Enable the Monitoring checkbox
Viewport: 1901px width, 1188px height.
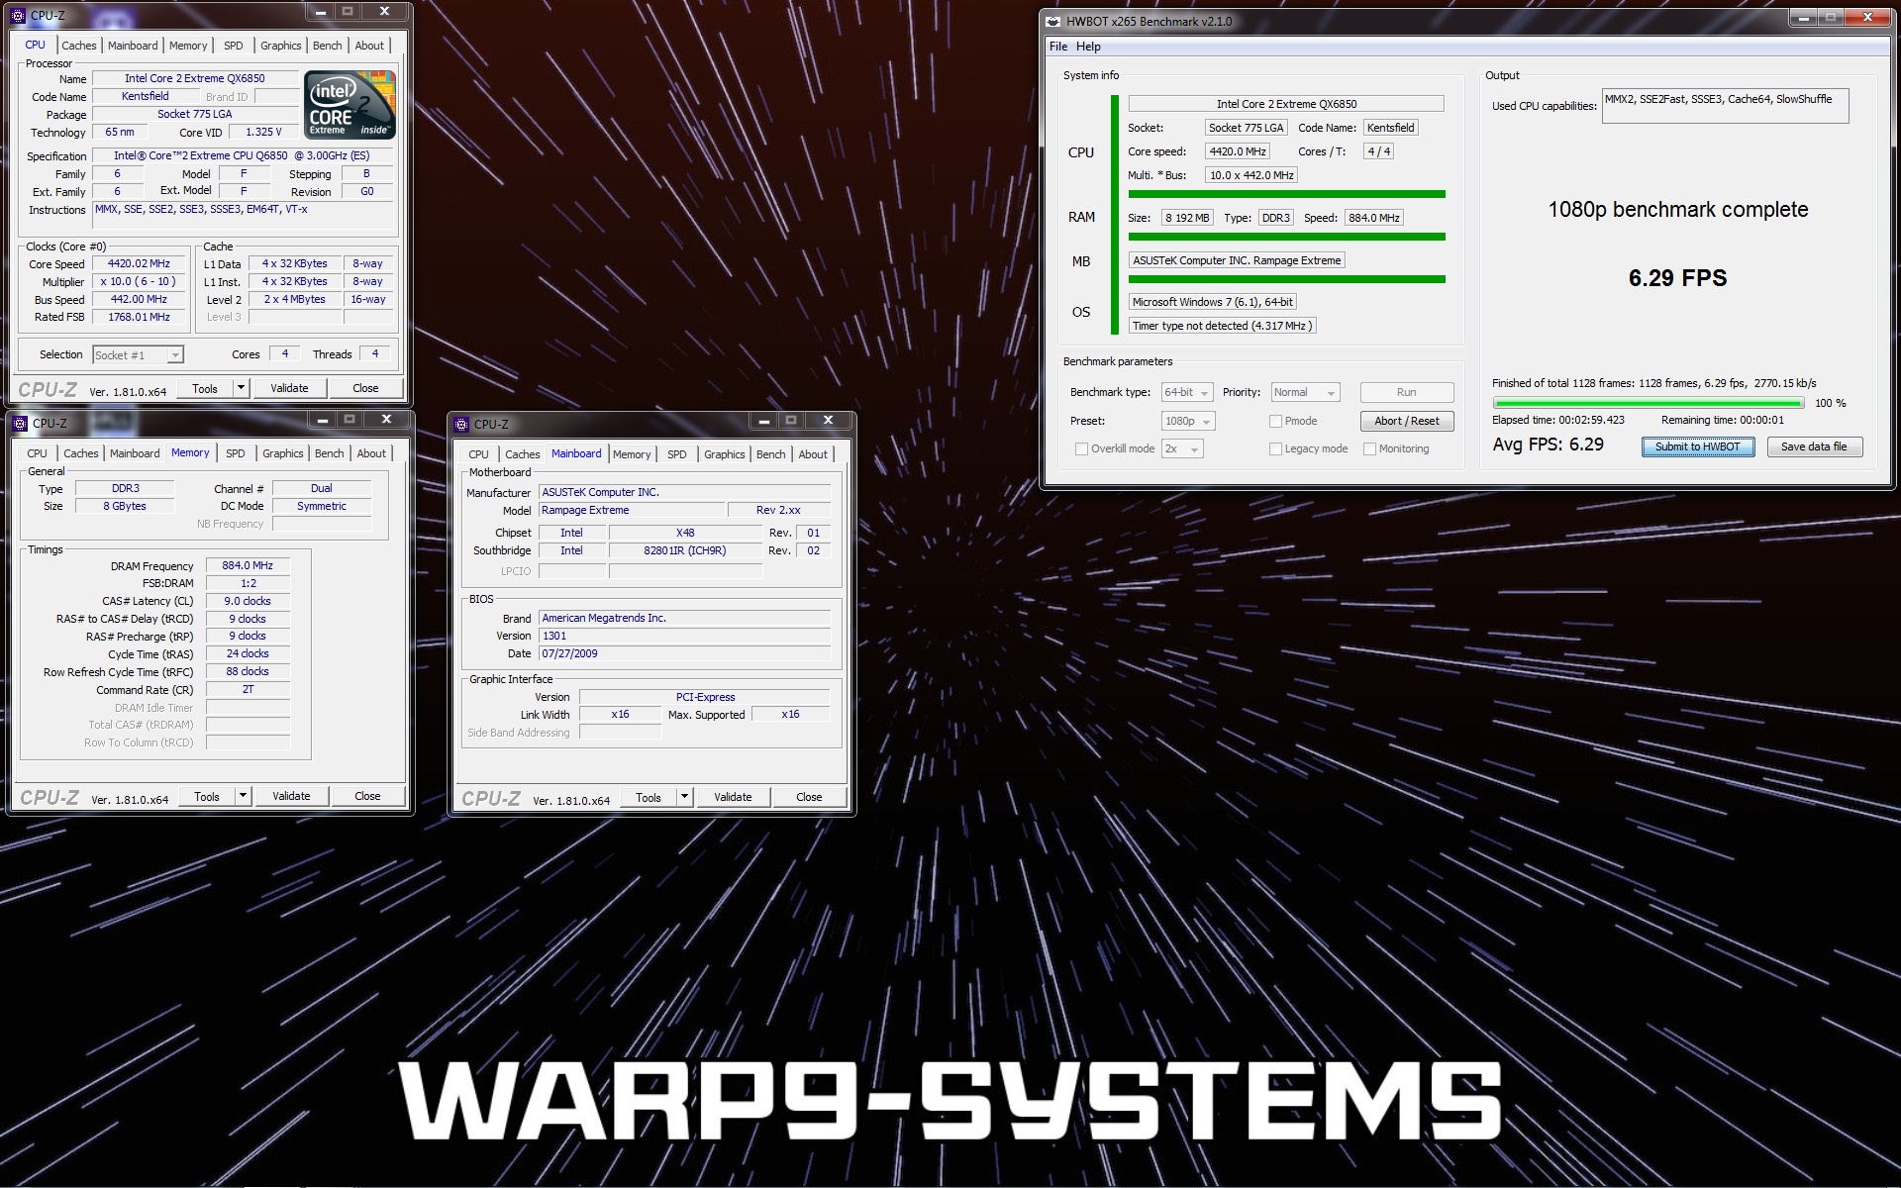pyautogui.click(x=1369, y=448)
